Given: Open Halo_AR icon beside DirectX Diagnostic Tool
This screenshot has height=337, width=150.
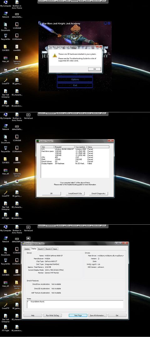Looking at the screenshot, I should click(x=6, y=284).
